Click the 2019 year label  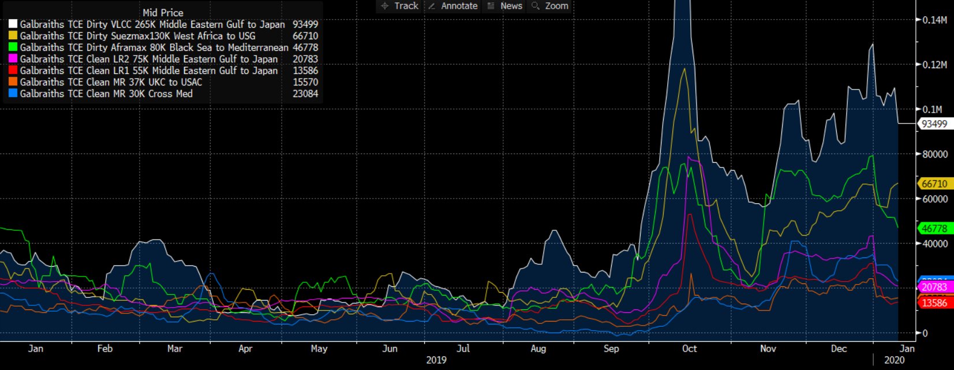[436, 360]
